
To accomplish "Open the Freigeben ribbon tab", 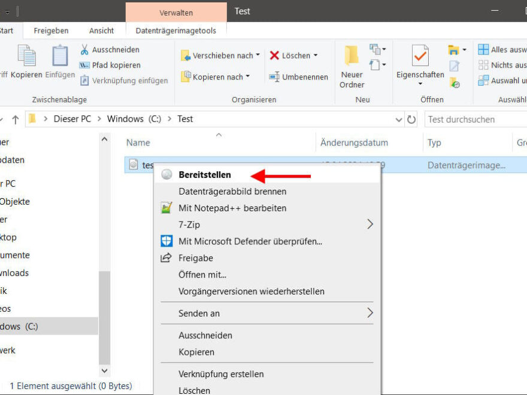I will point(51,31).
